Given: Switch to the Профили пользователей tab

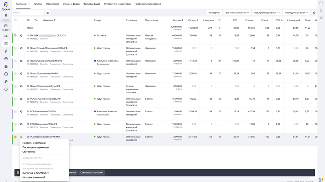Looking at the screenshot, I should coord(148,4).
